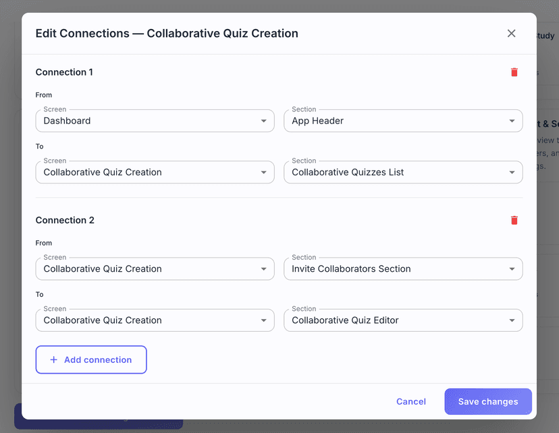Expand the chevron beside Dashboard
The image size is (559, 433).
pyautogui.click(x=265, y=120)
